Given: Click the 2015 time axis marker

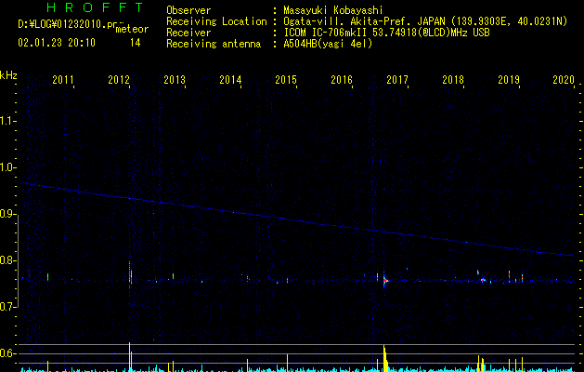Looking at the screenshot, I should (286, 79).
